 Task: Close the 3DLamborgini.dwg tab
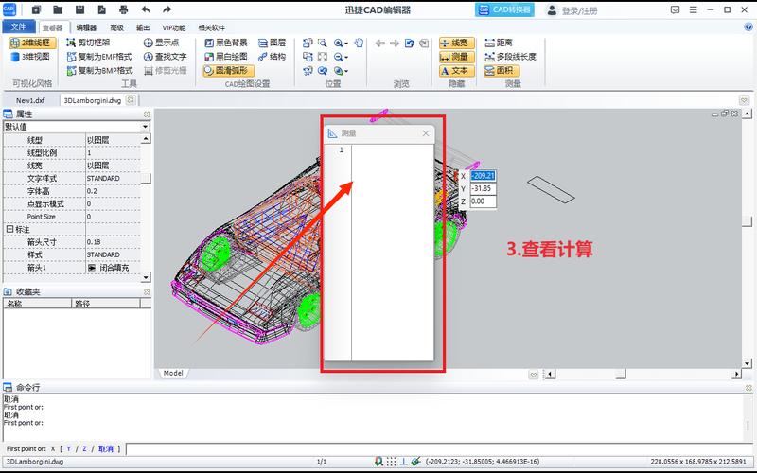click(x=131, y=100)
